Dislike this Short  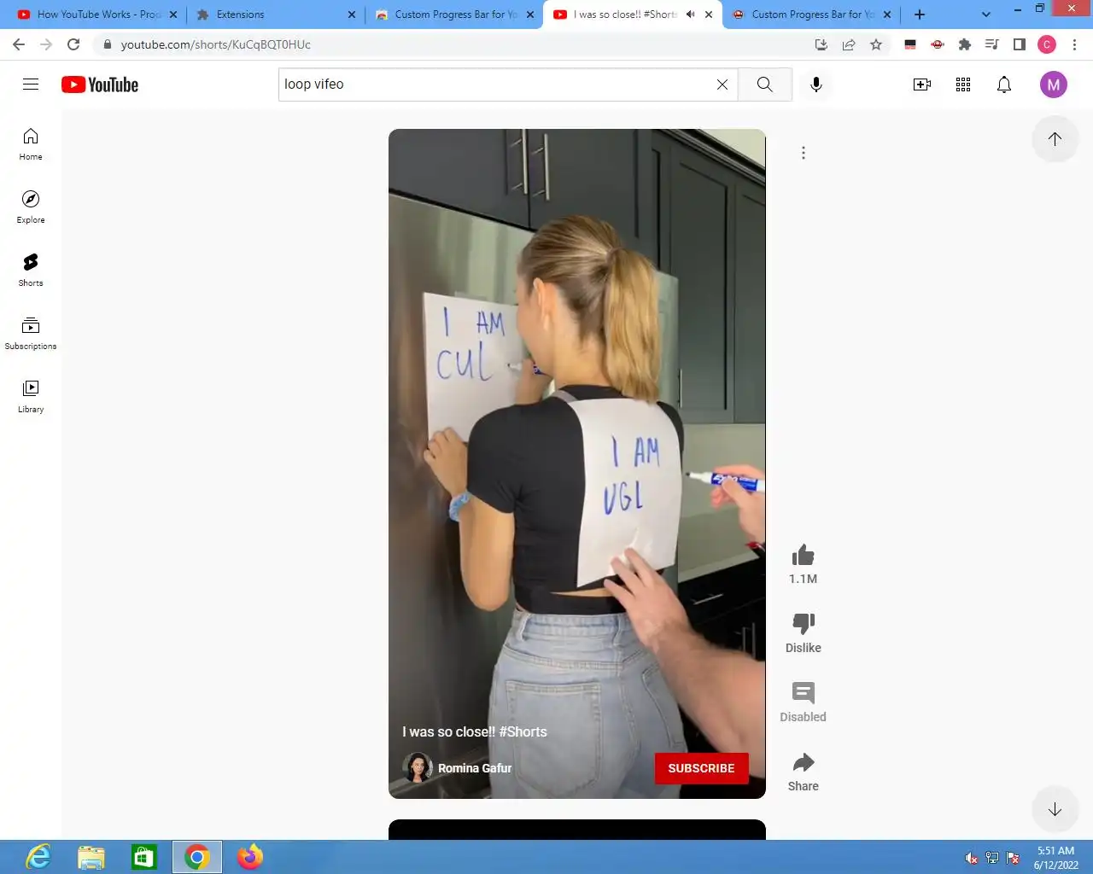[x=804, y=623]
